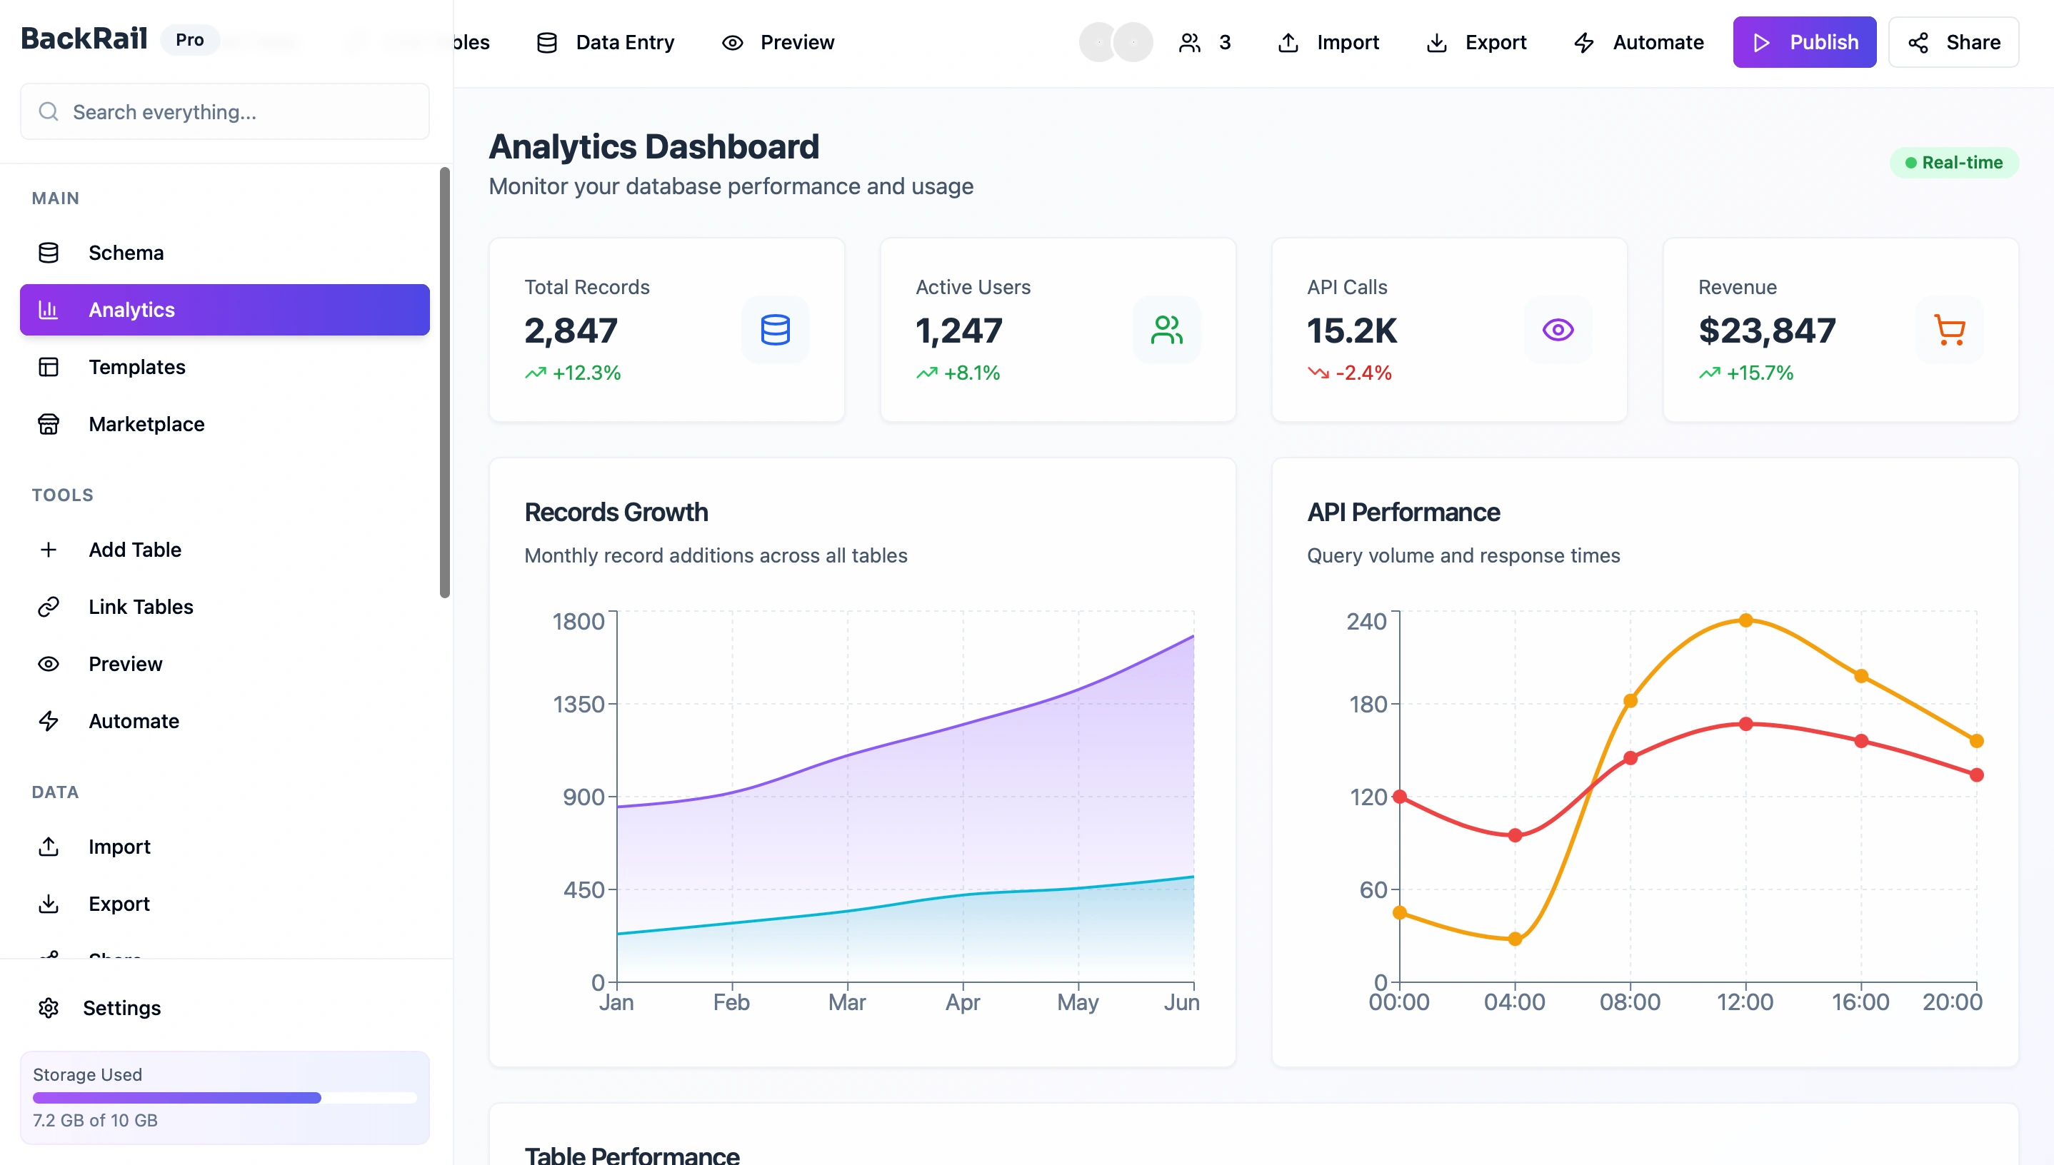Click the Table Performance heading

click(631, 1156)
